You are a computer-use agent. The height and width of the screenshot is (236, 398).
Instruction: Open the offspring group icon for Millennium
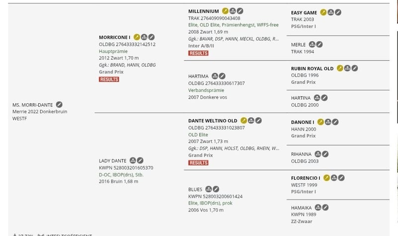(232, 11)
